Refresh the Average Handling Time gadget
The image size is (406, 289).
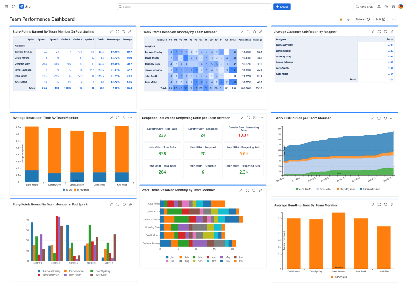click(x=385, y=205)
